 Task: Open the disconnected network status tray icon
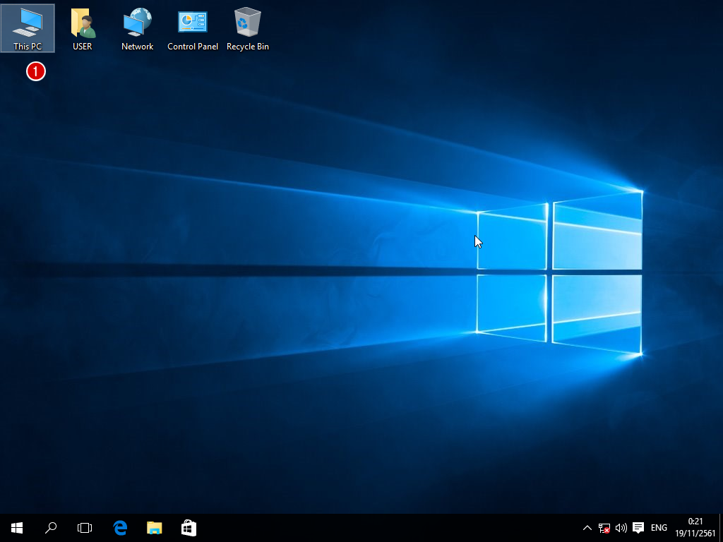pyautogui.click(x=604, y=528)
